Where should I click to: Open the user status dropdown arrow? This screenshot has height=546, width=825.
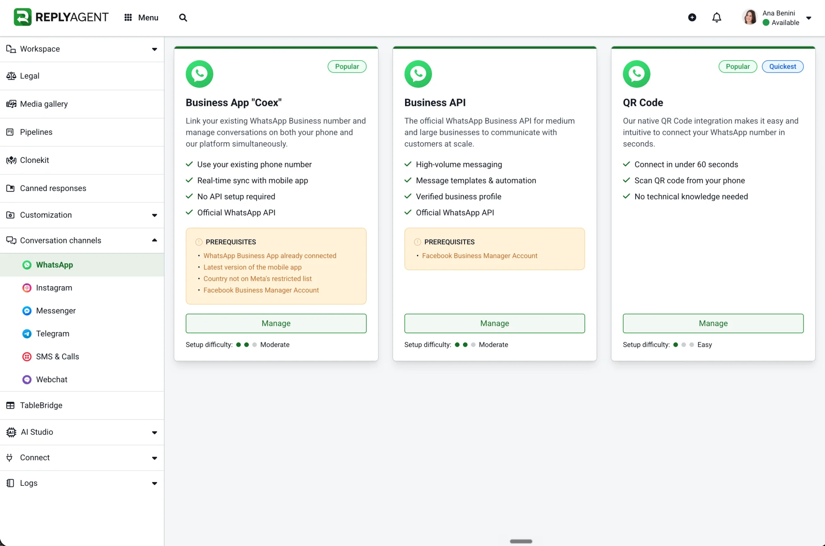[x=809, y=18]
